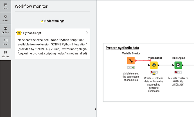Click the "Prepare synthetic data" annotation title

(122, 48)
